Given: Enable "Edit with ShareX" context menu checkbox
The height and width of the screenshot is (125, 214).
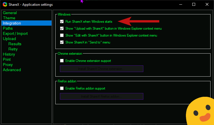Looking at the screenshot, I should 62,35.
